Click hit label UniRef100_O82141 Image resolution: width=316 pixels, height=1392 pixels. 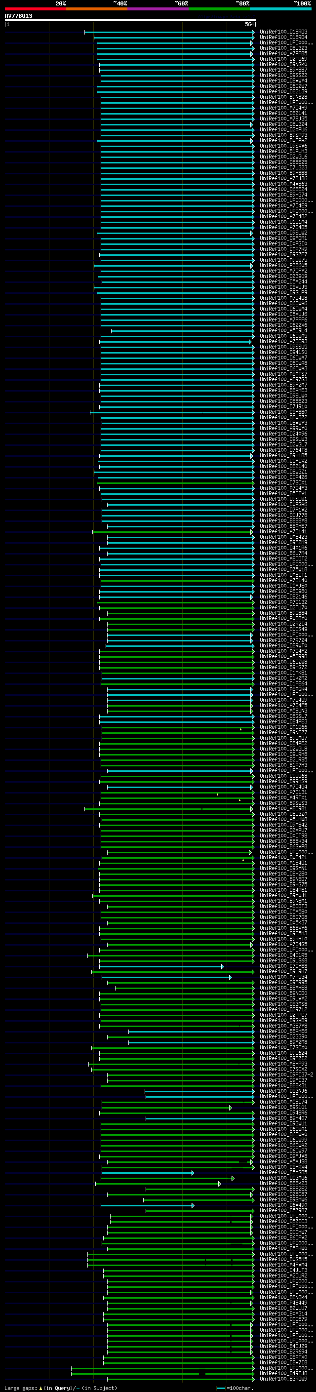coord(283,114)
